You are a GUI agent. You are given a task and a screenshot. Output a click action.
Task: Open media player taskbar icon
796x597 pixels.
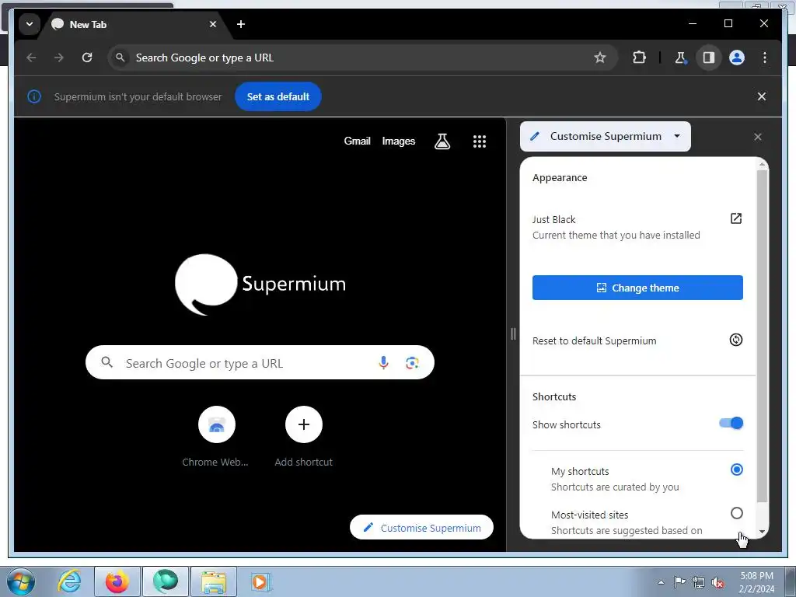coord(261,581)
